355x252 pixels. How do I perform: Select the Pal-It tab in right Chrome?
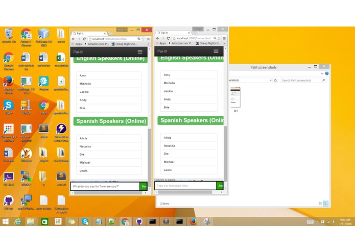[x=174, y=33]
